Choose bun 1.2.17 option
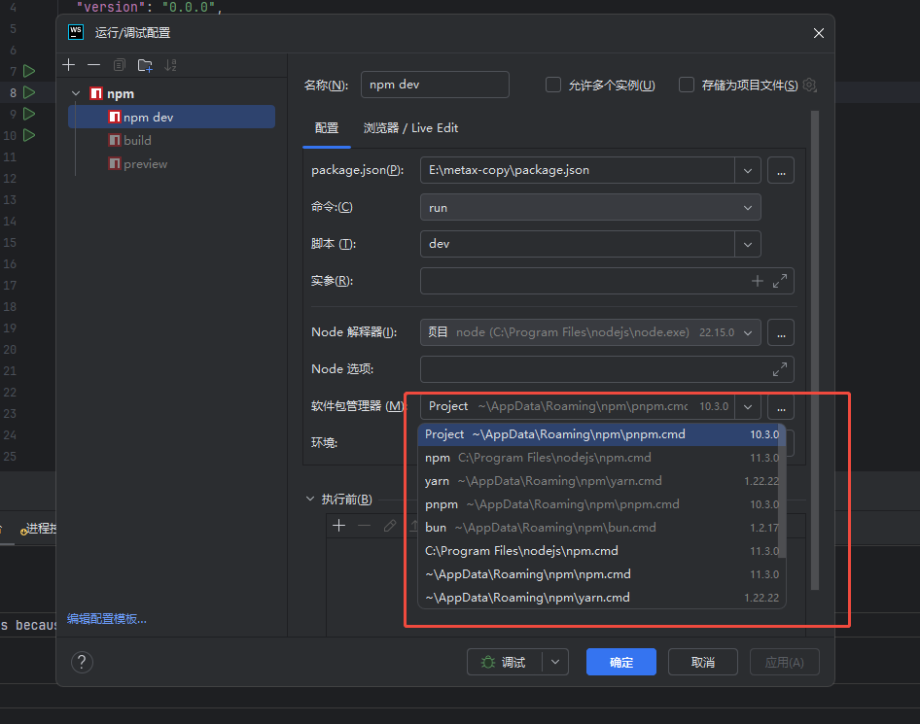 click(598, 528)
